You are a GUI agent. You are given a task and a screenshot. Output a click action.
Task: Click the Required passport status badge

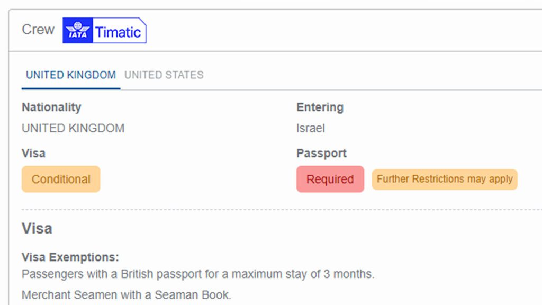[330, 179]
